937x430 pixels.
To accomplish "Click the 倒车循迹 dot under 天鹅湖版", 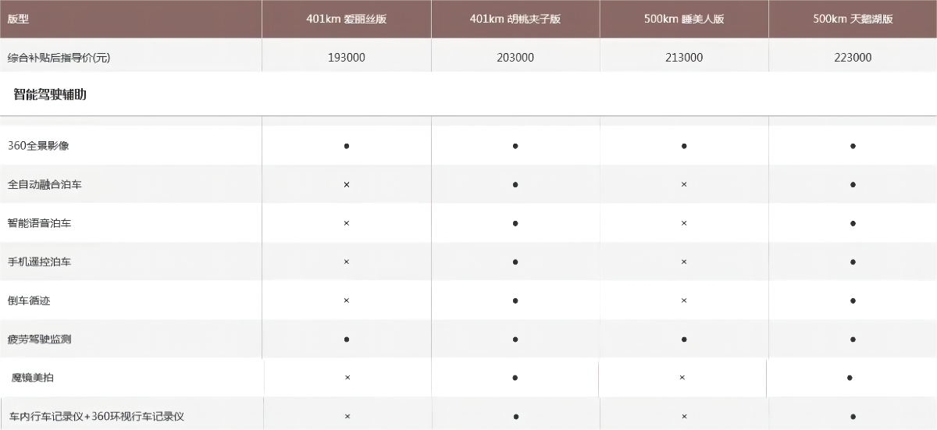I will tap(853, 300).
